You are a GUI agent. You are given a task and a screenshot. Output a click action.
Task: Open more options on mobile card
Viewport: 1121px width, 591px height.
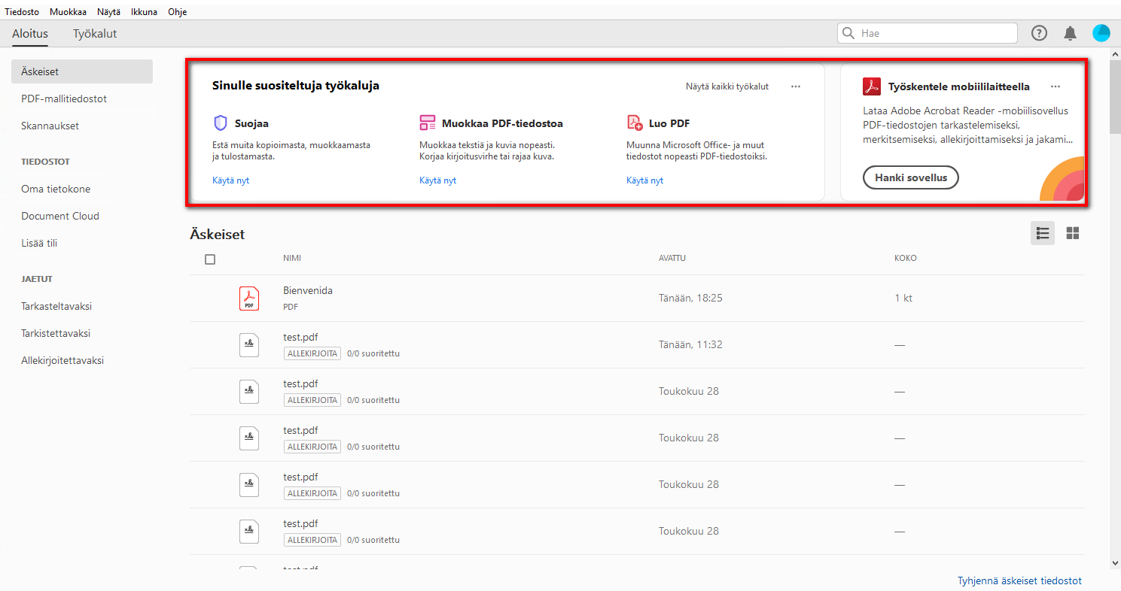[1056, 86]
